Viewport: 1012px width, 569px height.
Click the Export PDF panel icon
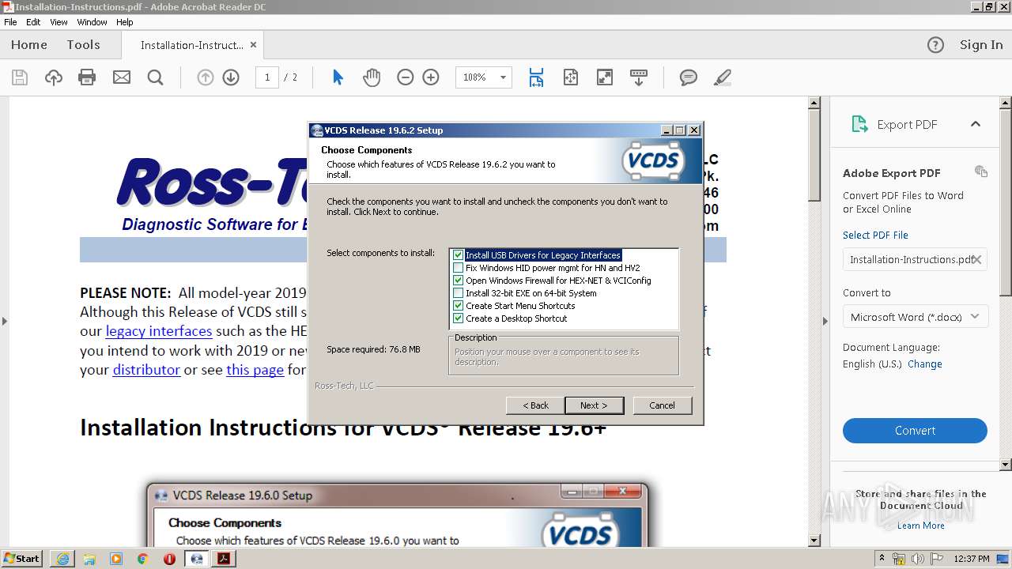coord(859,124)
